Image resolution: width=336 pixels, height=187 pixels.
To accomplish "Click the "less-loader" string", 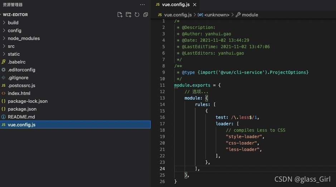I will (x=243, y=150).
